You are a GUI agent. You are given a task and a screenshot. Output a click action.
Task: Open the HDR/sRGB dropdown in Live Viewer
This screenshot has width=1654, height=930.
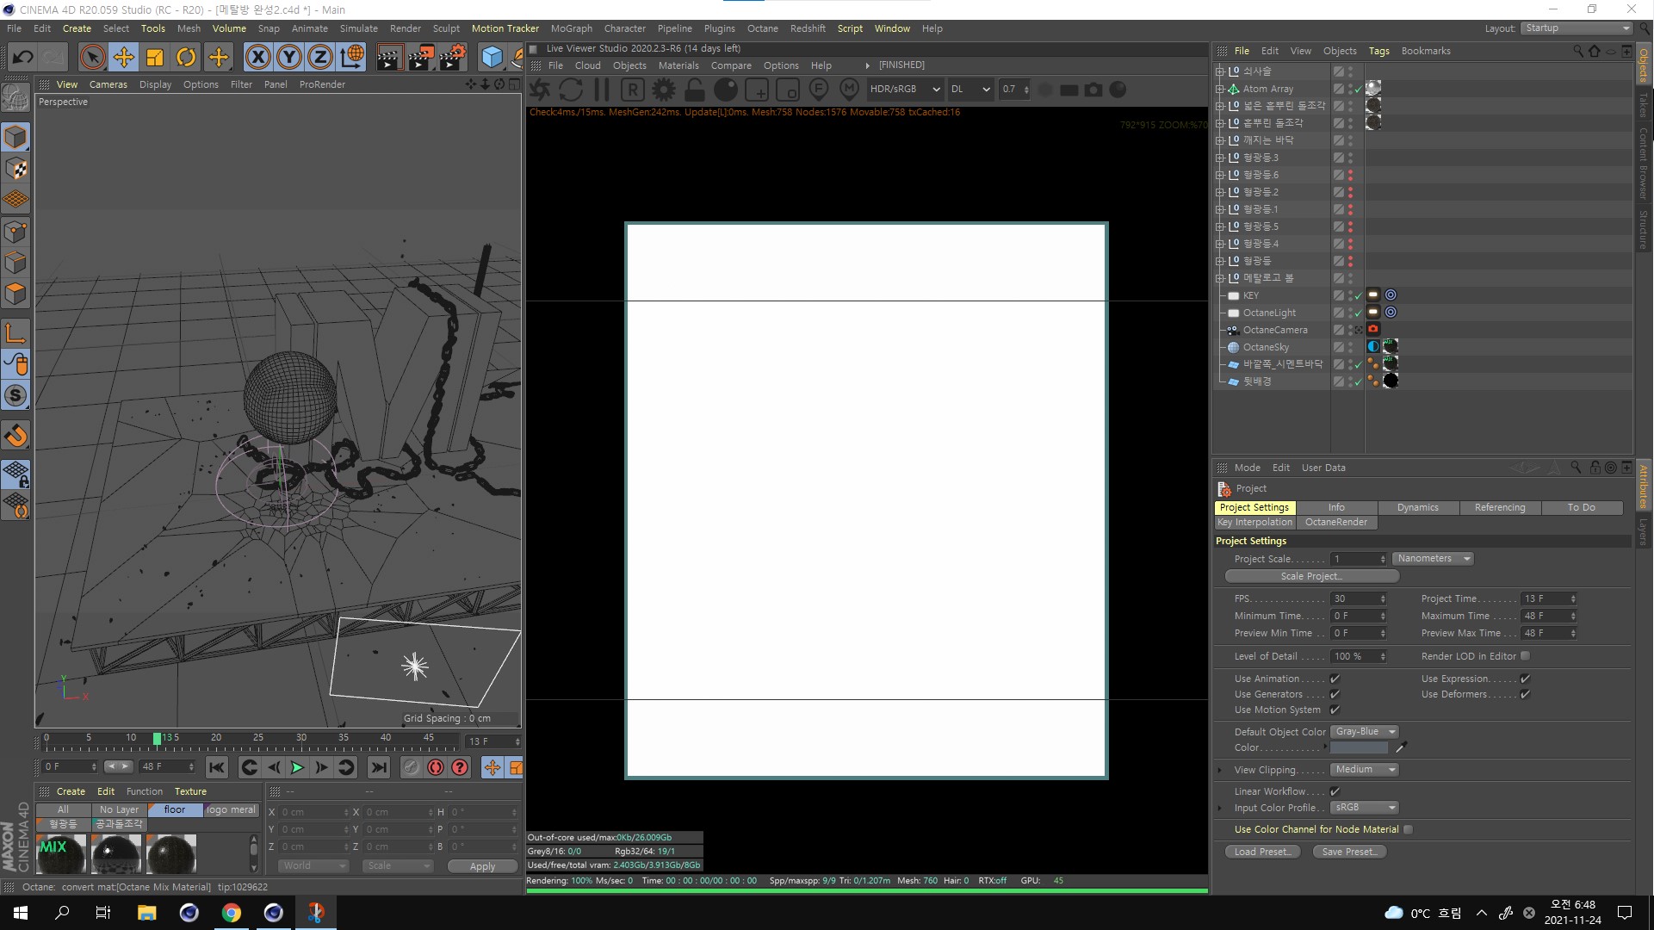point(904,89)
